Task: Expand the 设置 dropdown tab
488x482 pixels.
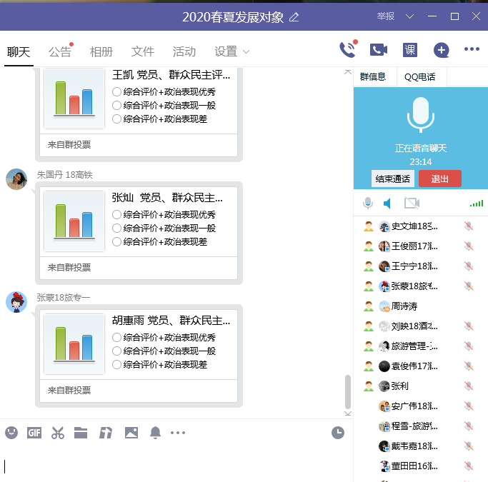Action: [x=232, y=51]
